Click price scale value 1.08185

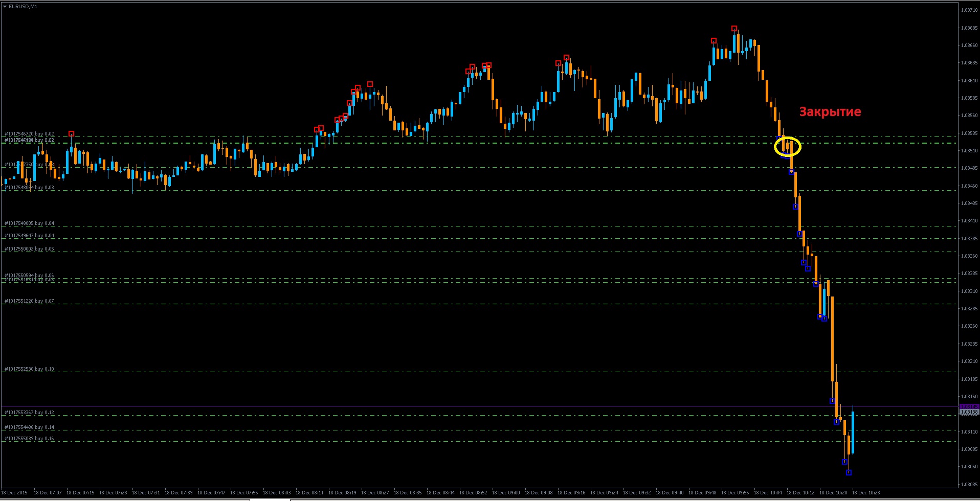(970, 379)
